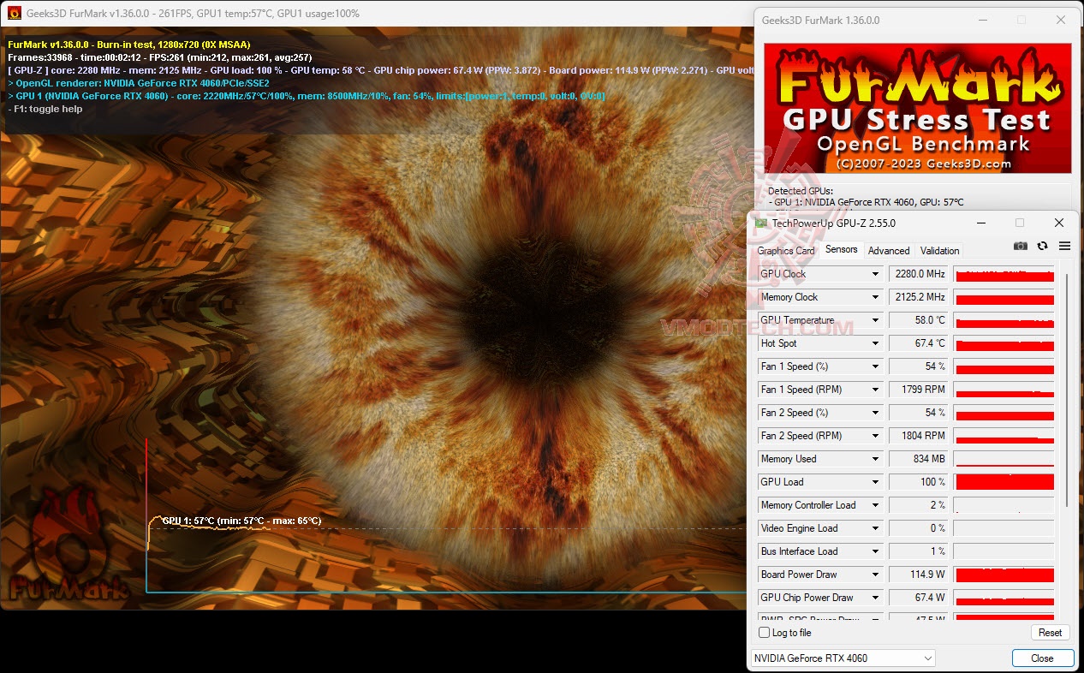The height and width of the screenshot is (673, 1084).
Task: Click the Close button in GPU-Z
Action: [1042, 658]
